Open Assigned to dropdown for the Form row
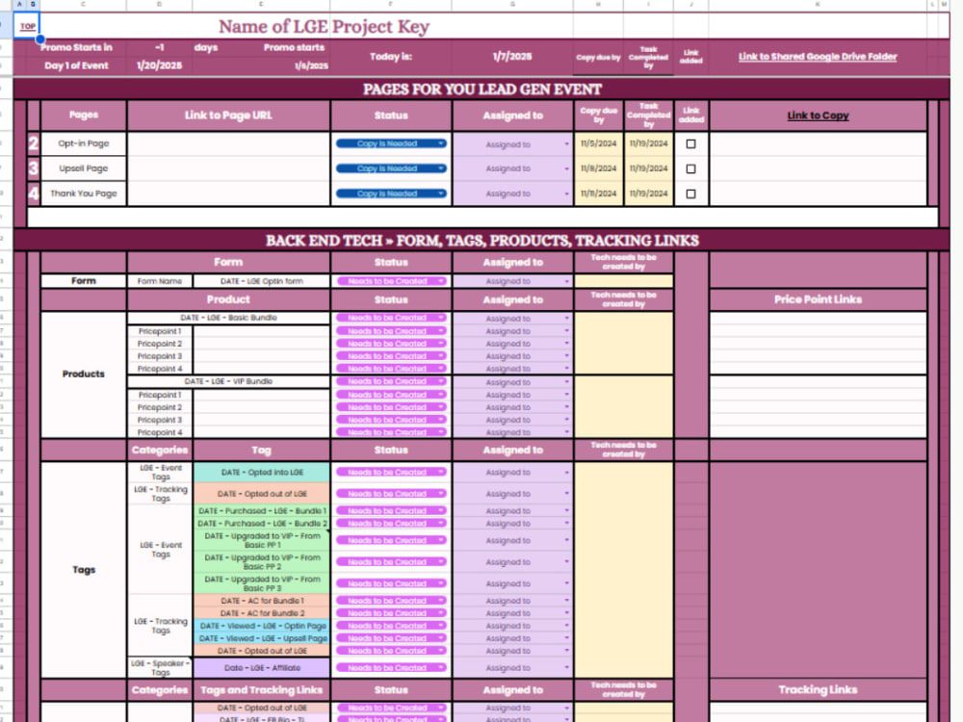Viewport: 963px width, 722px height. click(x=512, y=281)
